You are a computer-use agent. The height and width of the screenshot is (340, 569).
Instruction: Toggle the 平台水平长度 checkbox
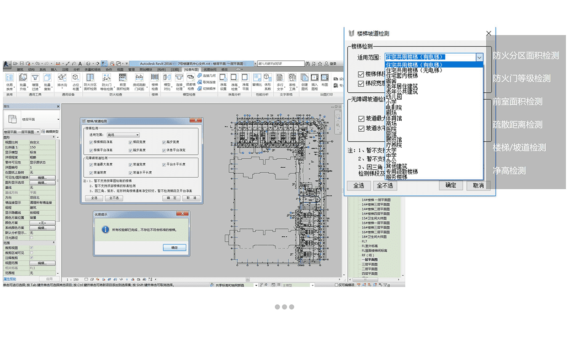[164, 165]
